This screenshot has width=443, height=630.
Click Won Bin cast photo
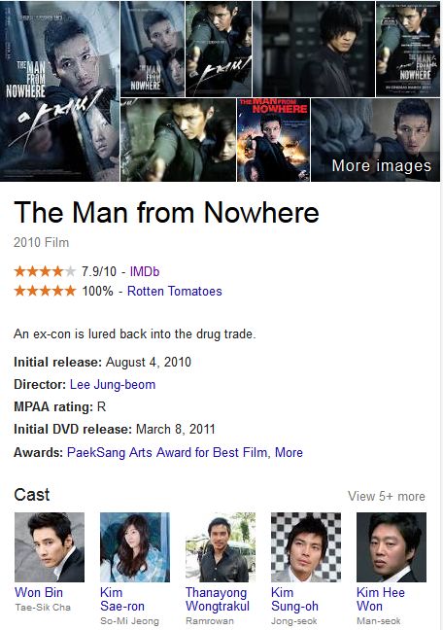(x=50, y=547)
